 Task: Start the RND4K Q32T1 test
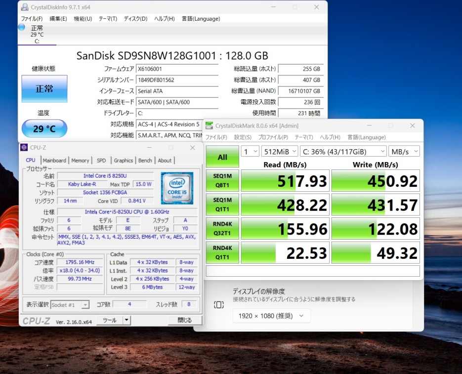click(x=222, y=228)
